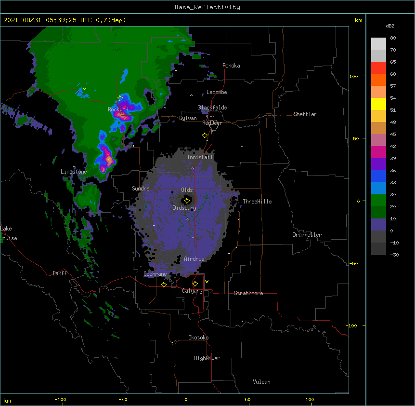Image resolution: width=415 pixels, height=406 pixels.
Task: Click the -50 tick on right axis
Action: click(353, 263)
